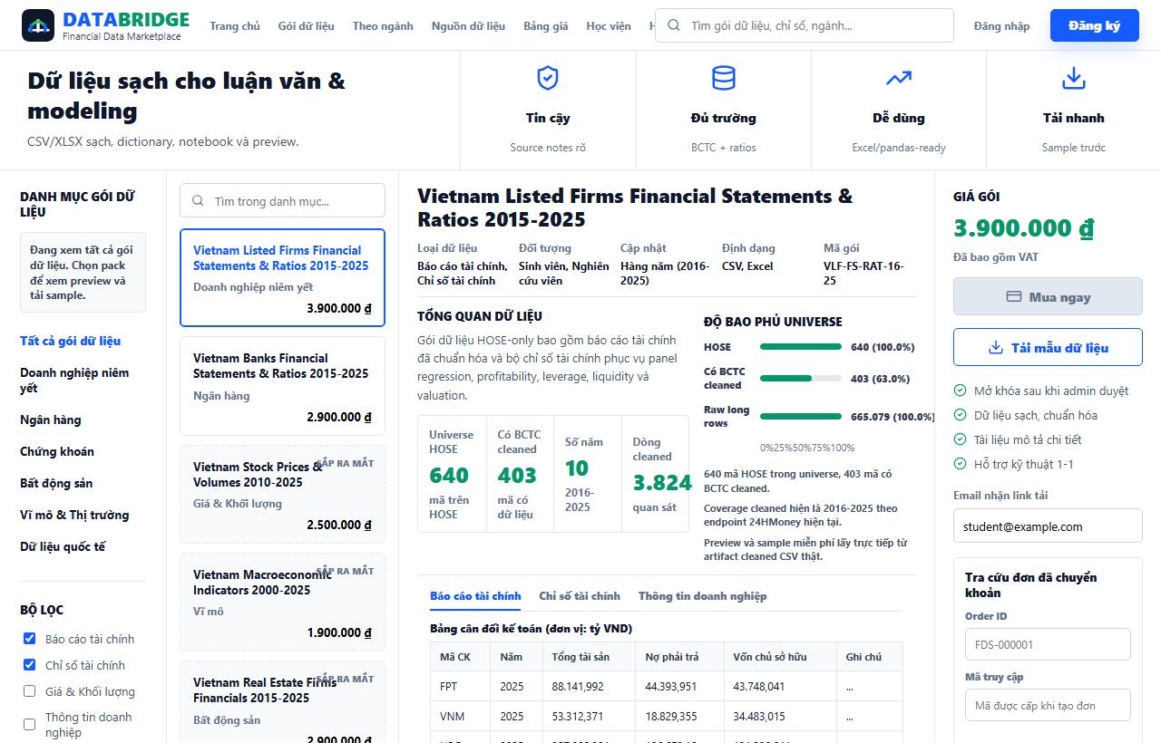Enable the Giá & Khối lượng filter
1161x743 pixels.
pyautogui.click(x=29, y=691)
